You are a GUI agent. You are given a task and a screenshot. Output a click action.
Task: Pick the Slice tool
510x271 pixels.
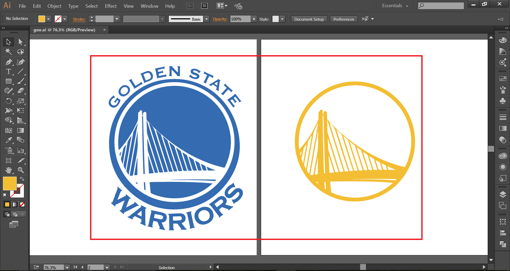[x=20, y=160]
